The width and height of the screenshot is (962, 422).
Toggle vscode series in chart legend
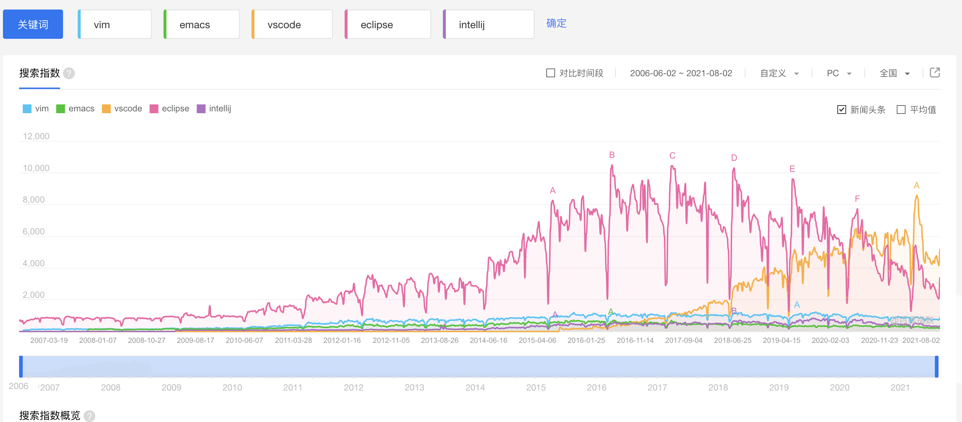[x=122, y=108]
